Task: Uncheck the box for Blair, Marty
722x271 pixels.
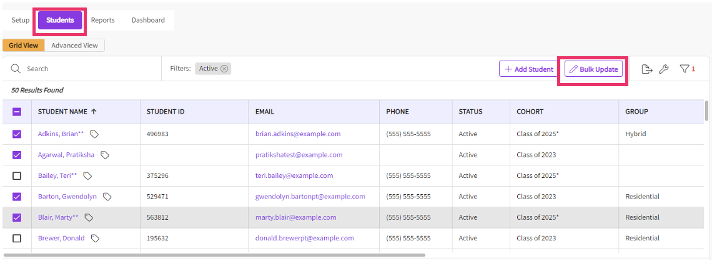Action: [x=17, y=218]
